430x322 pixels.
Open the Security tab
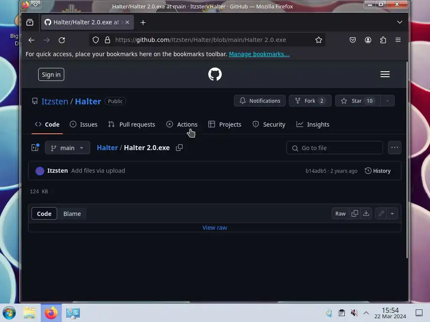click(269, 124)
